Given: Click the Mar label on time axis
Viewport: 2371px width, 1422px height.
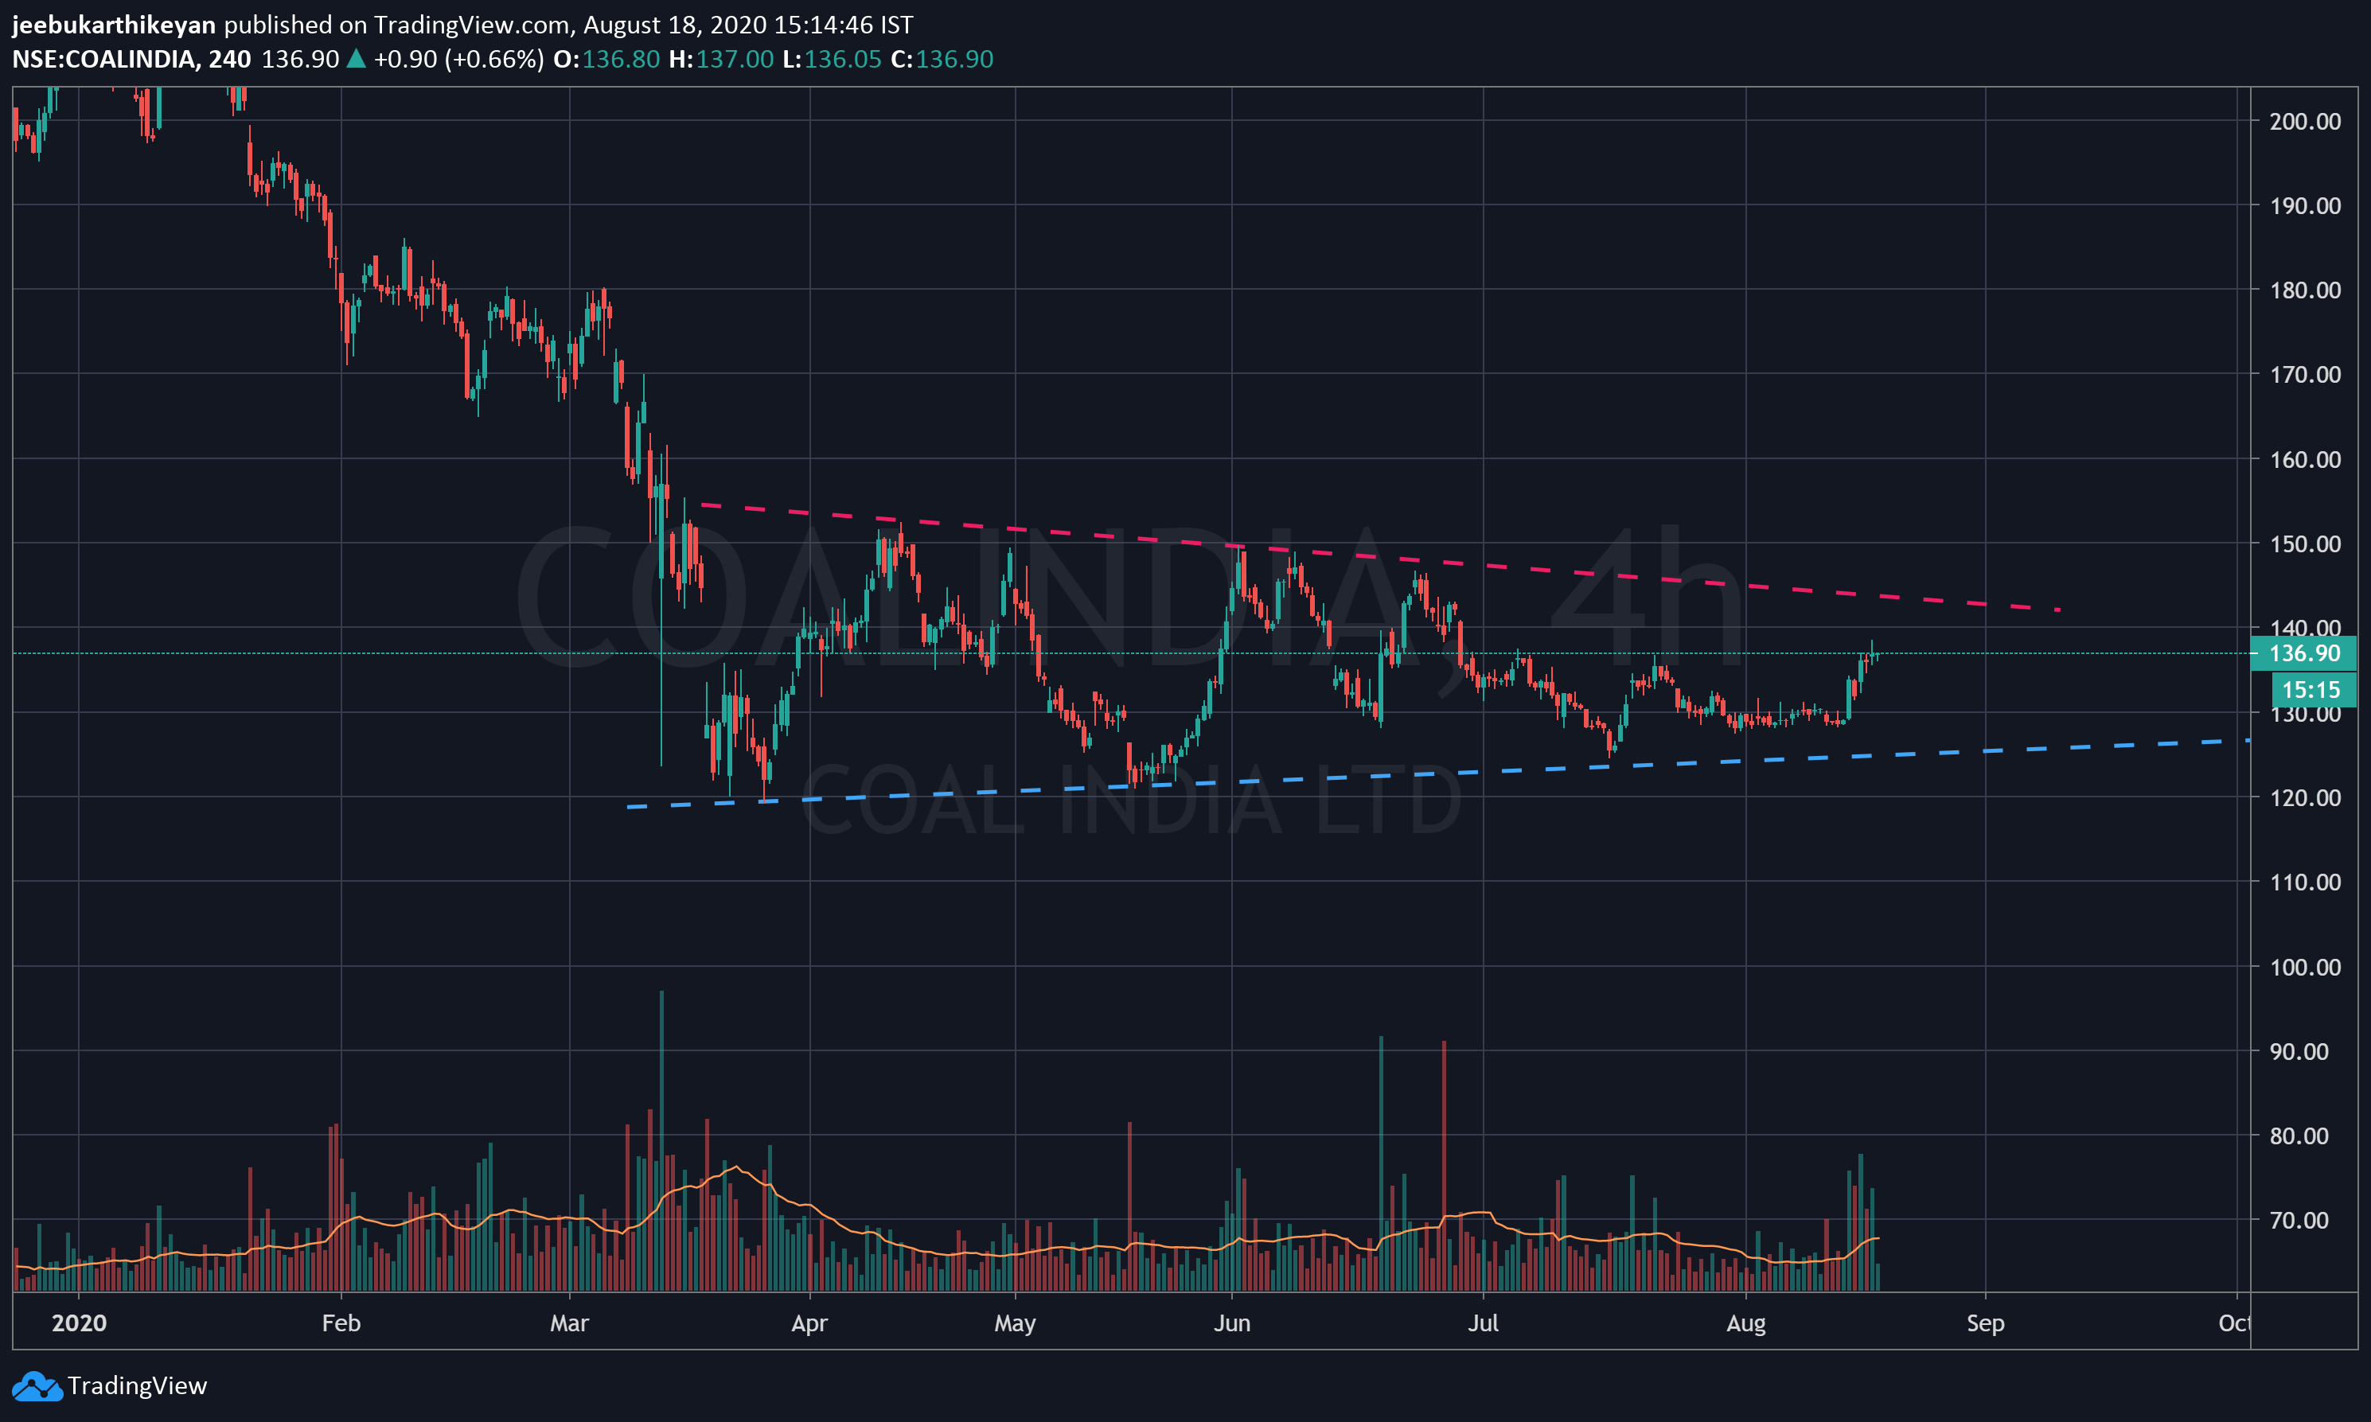Looking at the screenshot, I should click(x=569, y=1323).
